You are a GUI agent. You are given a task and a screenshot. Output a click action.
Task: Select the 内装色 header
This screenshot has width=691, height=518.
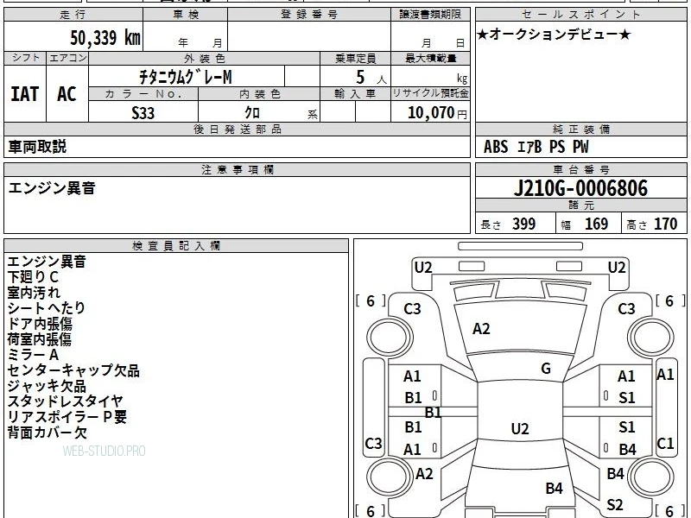point(260,94)
